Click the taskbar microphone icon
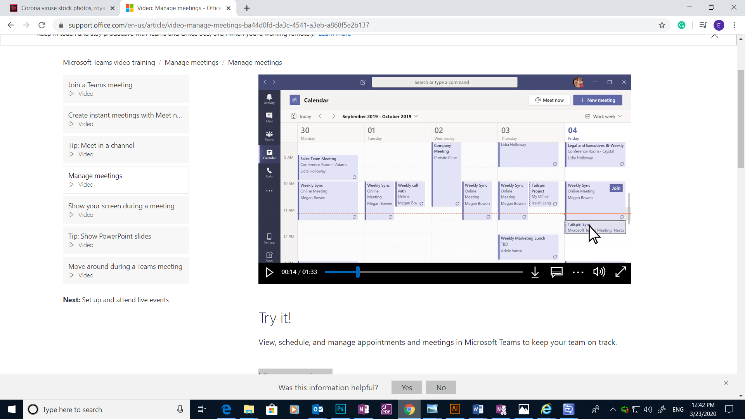Screen dimensions: 745x419 point(180,409)
